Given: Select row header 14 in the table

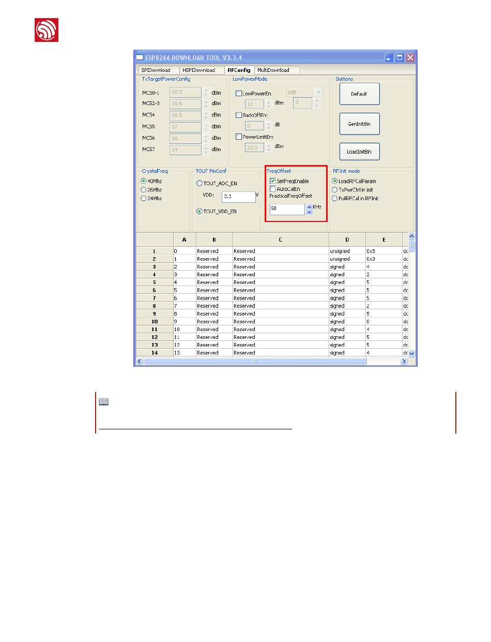Looking at the screenshot, I should (x=155, y=353).
